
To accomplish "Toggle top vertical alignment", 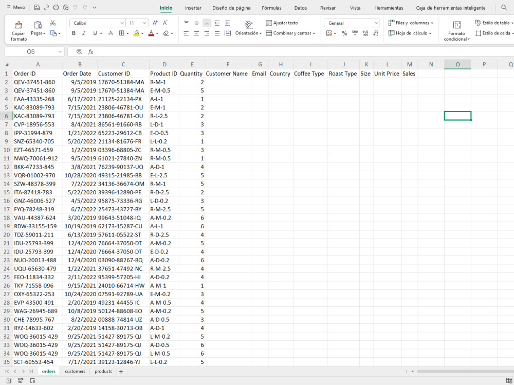I will tap(186, 23).
